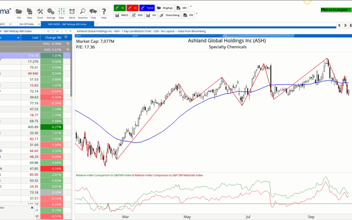Apply the PM toolbar item
The image size is (352, 220).
coord(188,15)
